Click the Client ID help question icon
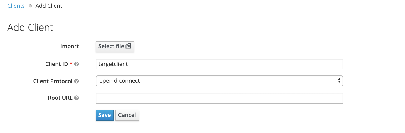 point(76,64)
